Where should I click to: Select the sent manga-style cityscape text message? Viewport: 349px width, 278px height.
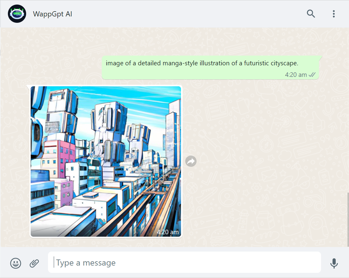[x=202, y=63]
